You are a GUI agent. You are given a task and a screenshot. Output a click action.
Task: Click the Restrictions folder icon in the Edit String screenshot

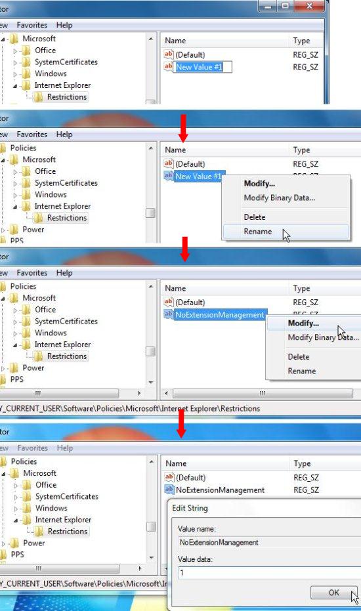[x=39, y=532]
